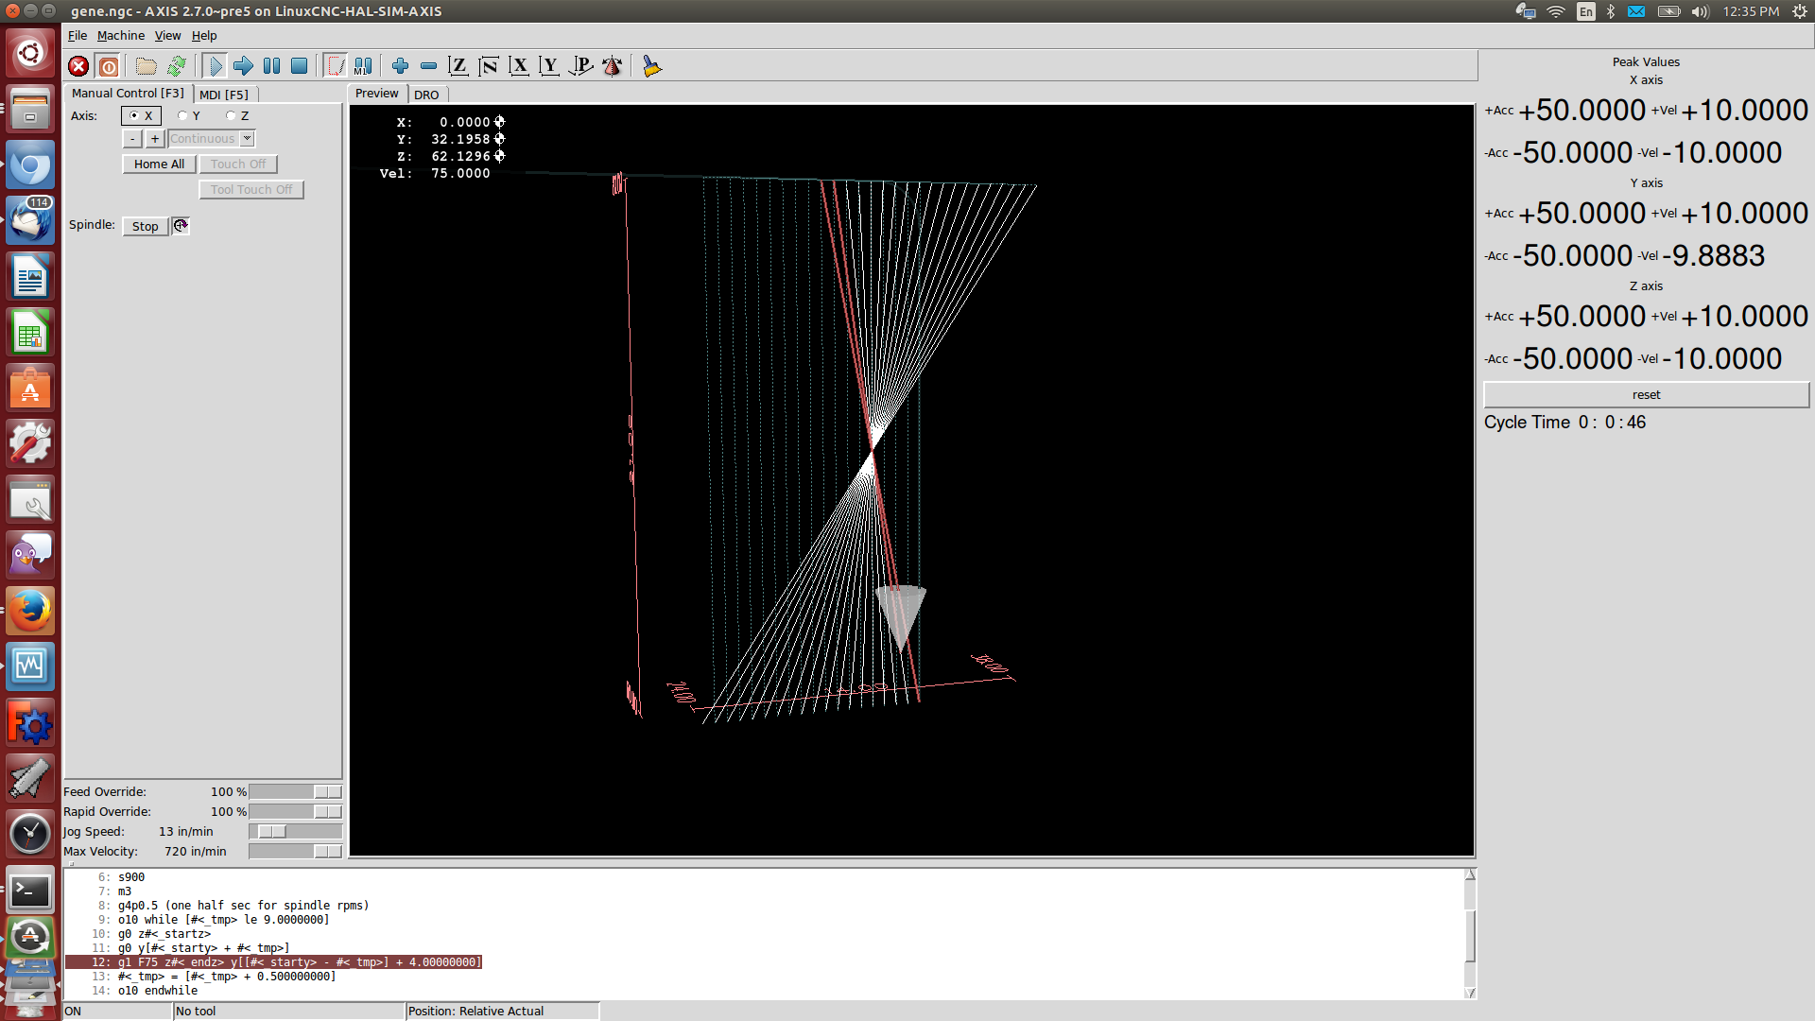Select the Manual Control [F3] tab
This screenshot has height=1021, width=1815.
click(x=128, y=94)
